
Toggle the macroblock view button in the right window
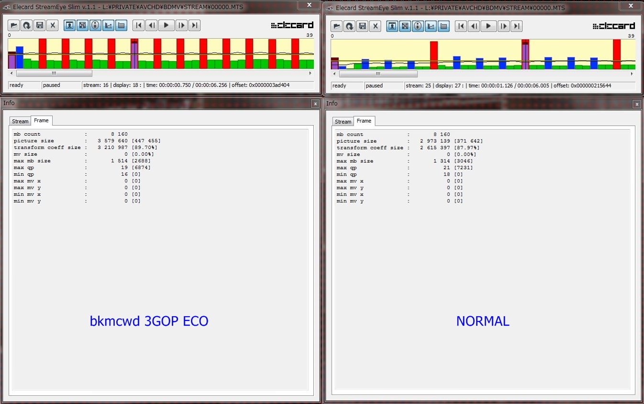click(405, 26)
